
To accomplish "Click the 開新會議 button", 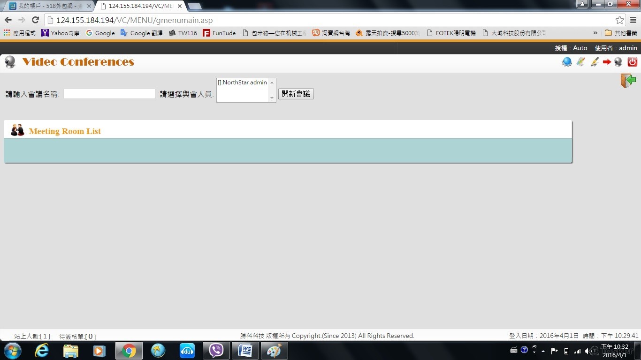I will (x=296, y=94).
